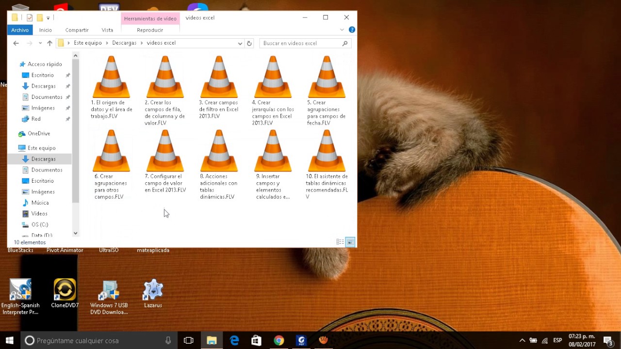Viewport: 621px width, 349px height.
Task: Expand the ribbon with the chevron
Action: (x=342, y=30)
